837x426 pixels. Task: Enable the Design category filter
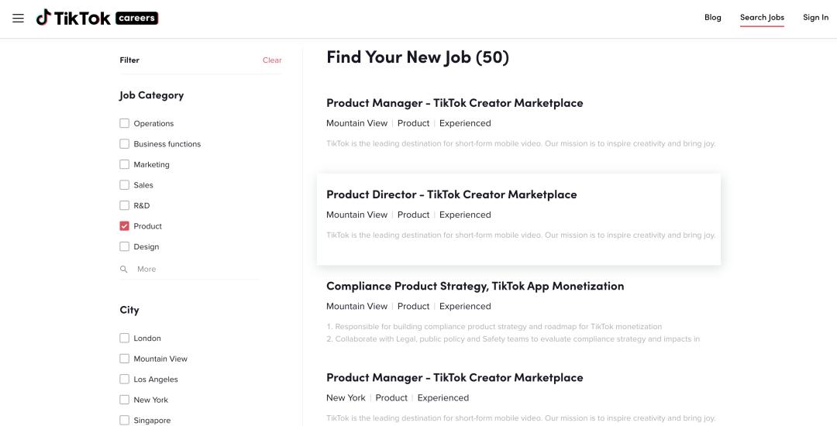tap(125, 246)
